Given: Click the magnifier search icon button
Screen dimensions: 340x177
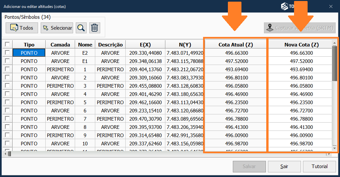Looking at the screenshot, I should (x=81, y=28).
